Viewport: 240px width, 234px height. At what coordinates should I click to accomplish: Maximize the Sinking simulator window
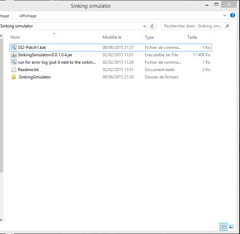click(216, 5)
